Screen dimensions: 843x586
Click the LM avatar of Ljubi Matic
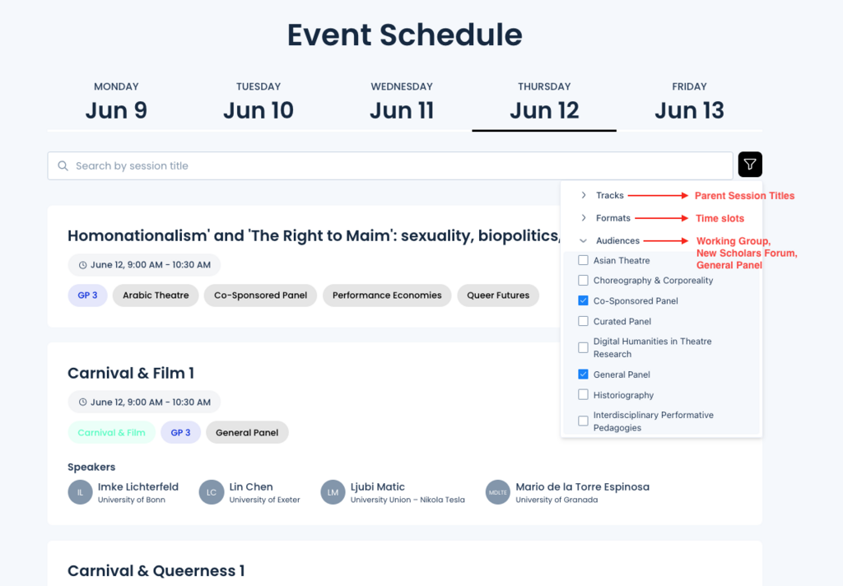tap(333, 492)
